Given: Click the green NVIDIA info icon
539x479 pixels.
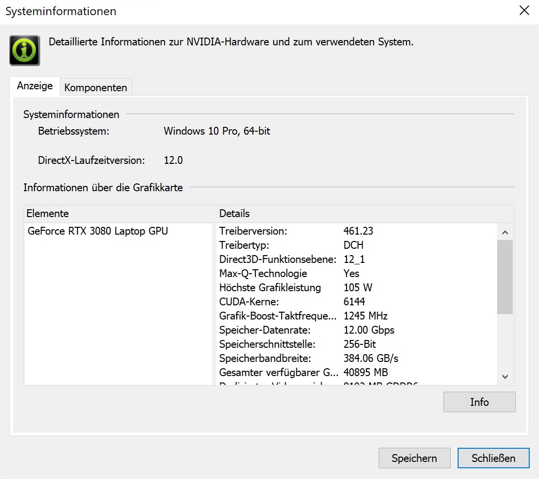Looking at the screenshot, I should coord(24,50).
